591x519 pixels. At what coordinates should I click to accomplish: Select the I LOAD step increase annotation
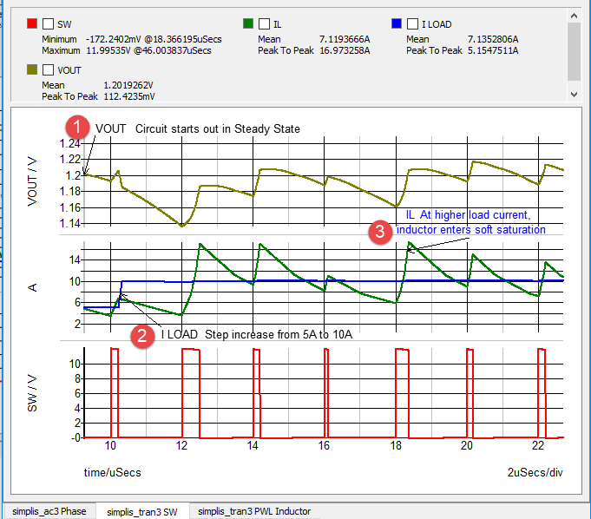coord(256,334)
